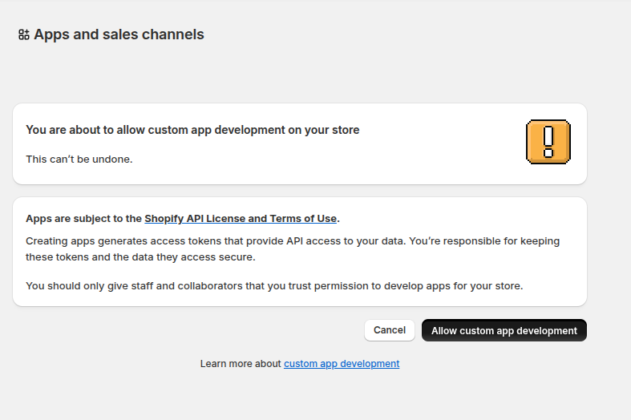The height and width of the screenshot is (420, 631).
Task: Click the 'Learn more about' footer text
Action: pos(241,363)
